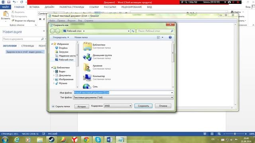The image size is (255, 143).
Task: Select the Библиотеки system folder icon
Action: (x=87, y=46)
